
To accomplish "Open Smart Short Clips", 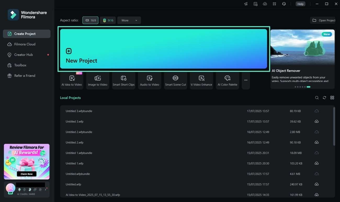I will 123,81.
